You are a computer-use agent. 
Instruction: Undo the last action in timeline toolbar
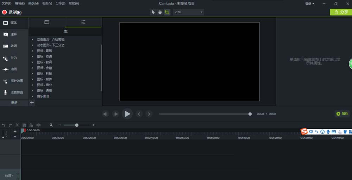pyautogui.click(x=4, y=125)
